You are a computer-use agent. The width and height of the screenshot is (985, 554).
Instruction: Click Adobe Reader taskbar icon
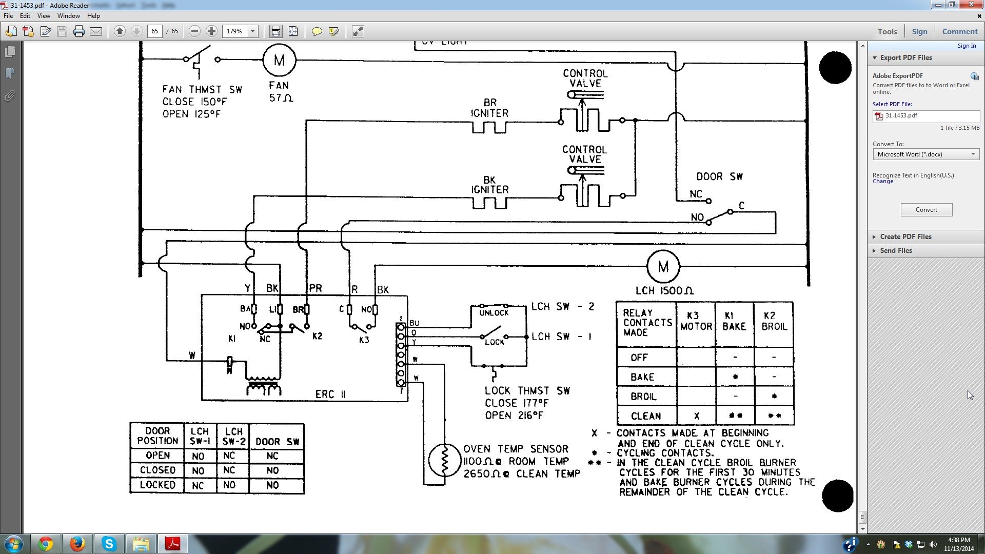171,543
